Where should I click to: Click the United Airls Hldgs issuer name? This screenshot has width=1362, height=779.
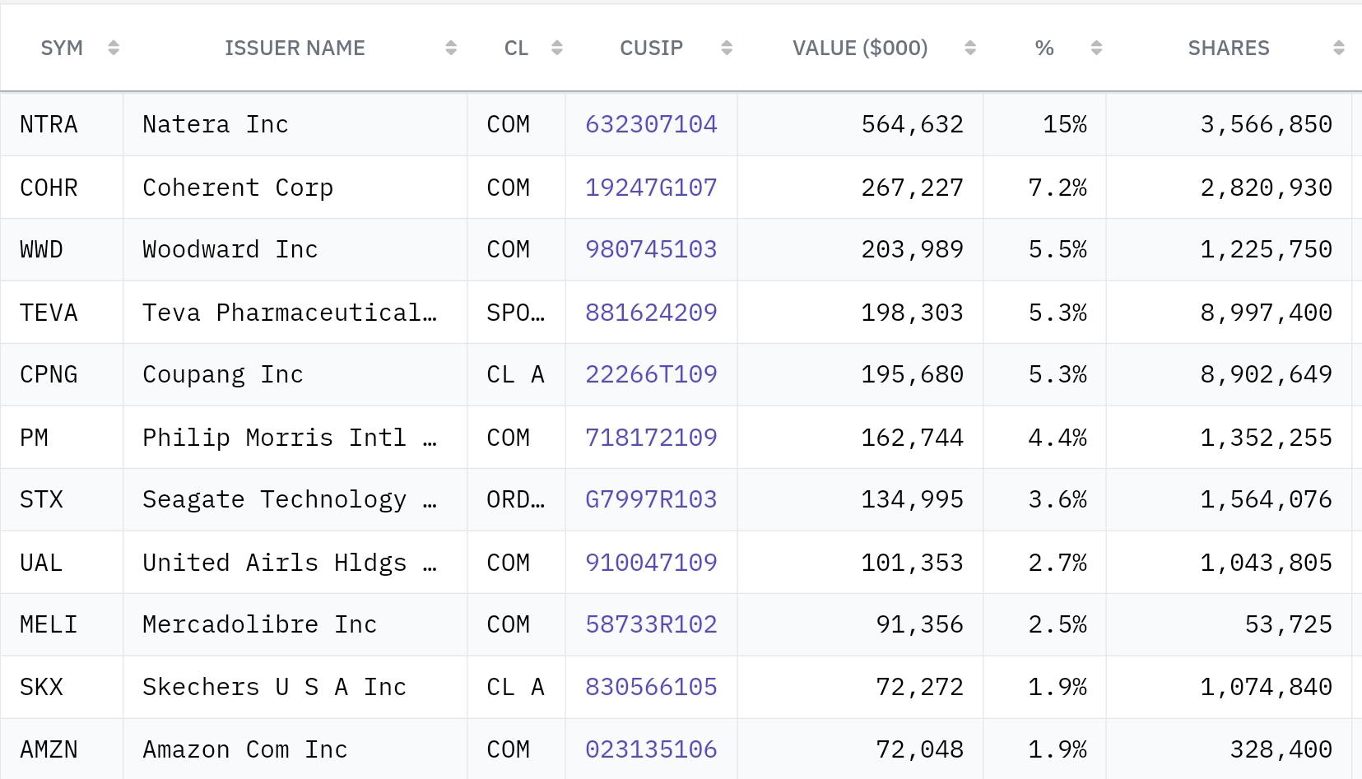290,563
